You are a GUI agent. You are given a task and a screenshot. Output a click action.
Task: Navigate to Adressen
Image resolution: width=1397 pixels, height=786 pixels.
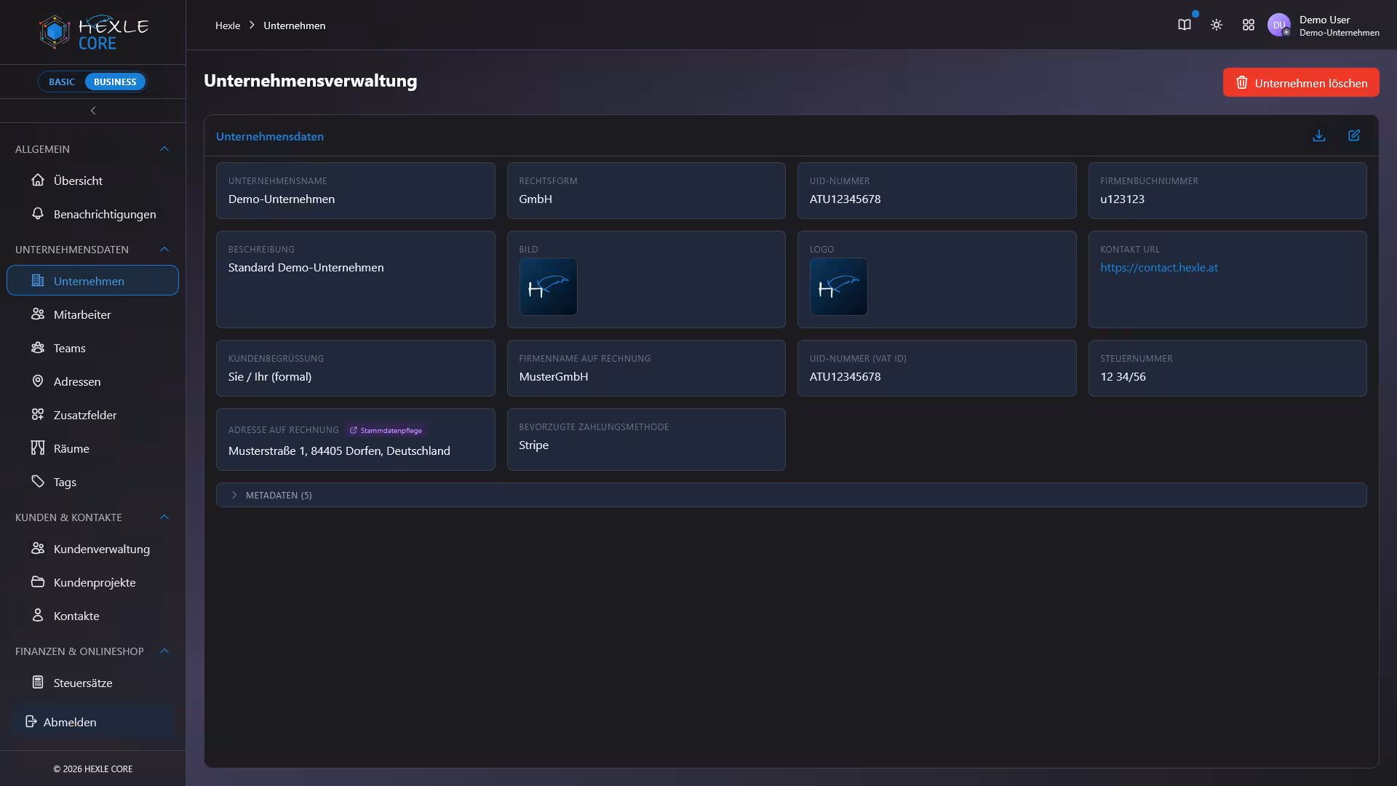(x=92, y=381)
